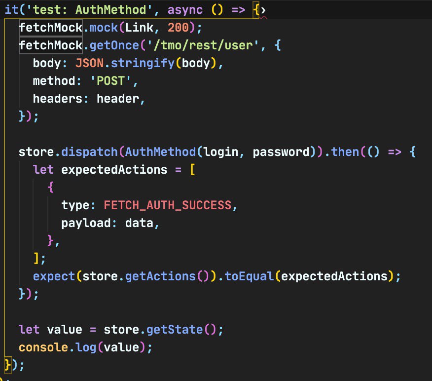The height and width of the screenshot is (381, 432).
Task: Click the toEqual method name
Action: 249,276
